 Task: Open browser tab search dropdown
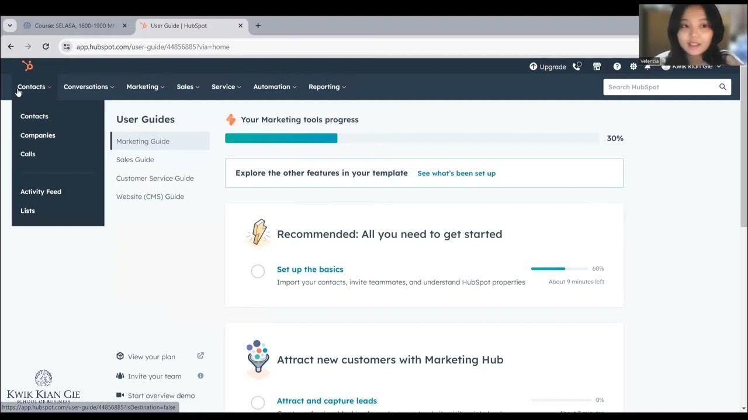(10, 26)
